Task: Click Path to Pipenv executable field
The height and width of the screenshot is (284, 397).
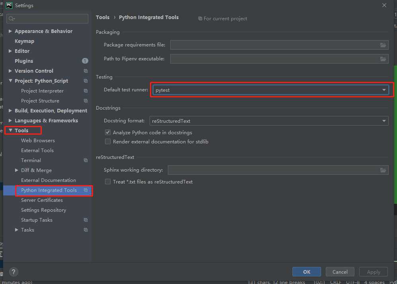Action: coord(279,59)
